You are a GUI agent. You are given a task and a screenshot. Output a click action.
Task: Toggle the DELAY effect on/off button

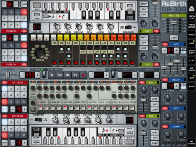(x=165, y=80)
